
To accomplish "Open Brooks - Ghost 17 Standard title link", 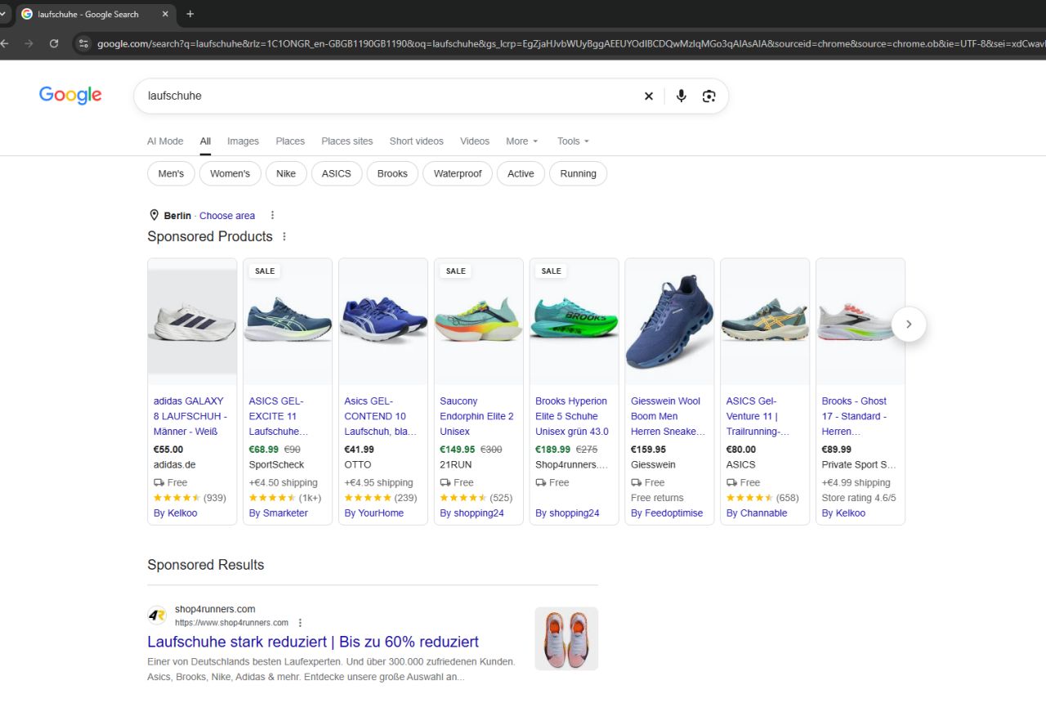I will (855, 416).
